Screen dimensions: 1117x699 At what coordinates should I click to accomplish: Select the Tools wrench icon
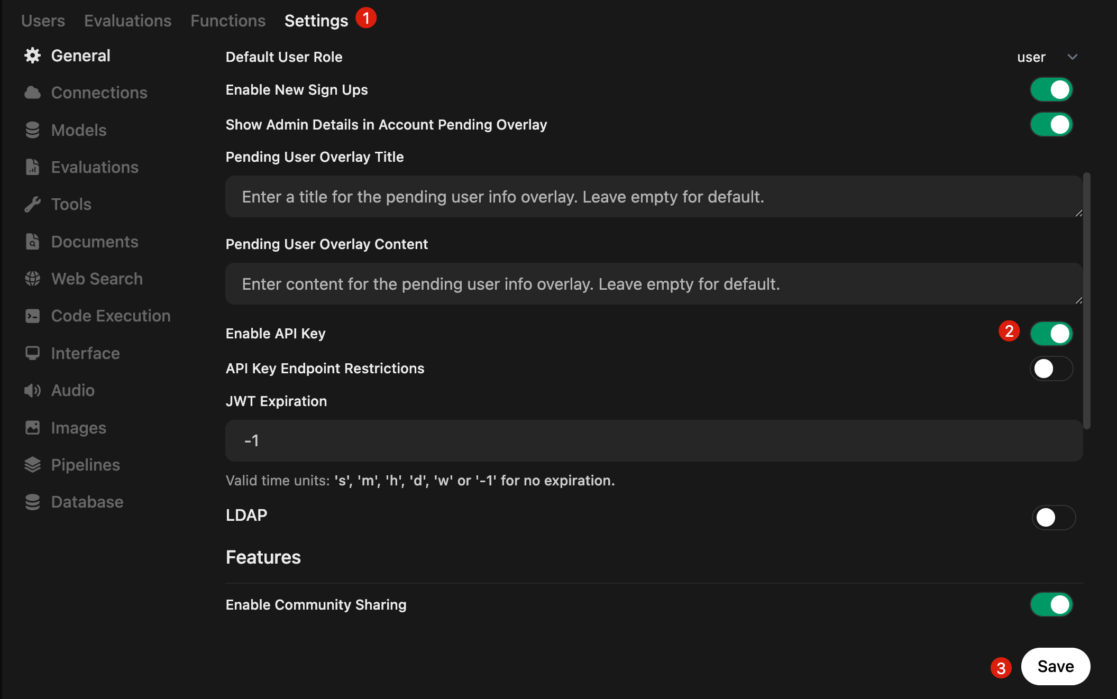point(33,204)
